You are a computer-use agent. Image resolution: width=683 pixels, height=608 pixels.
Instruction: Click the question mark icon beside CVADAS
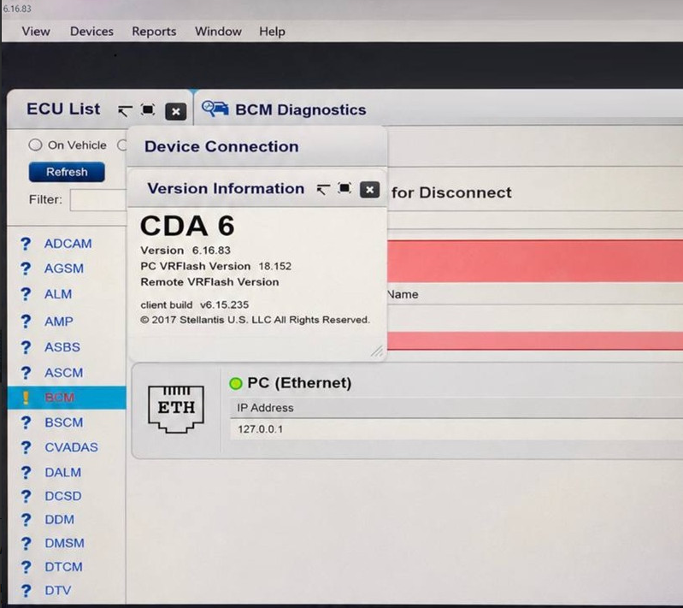coord(26,448)
